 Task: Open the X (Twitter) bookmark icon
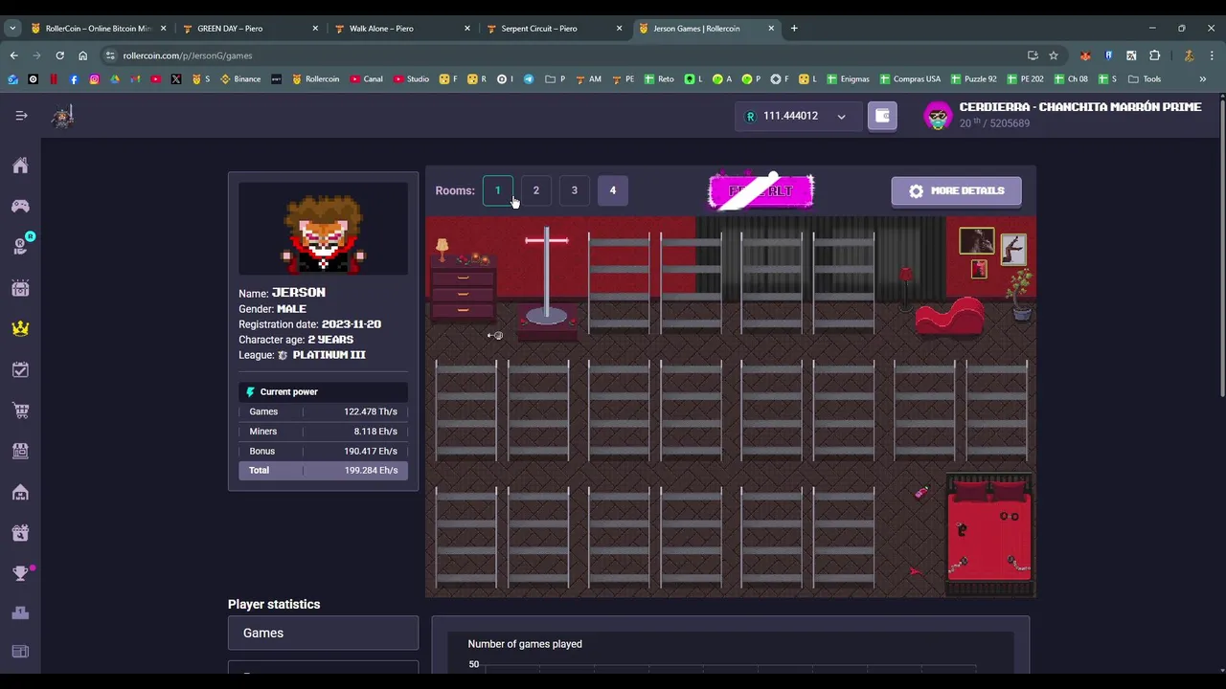(x=176, y=79)
